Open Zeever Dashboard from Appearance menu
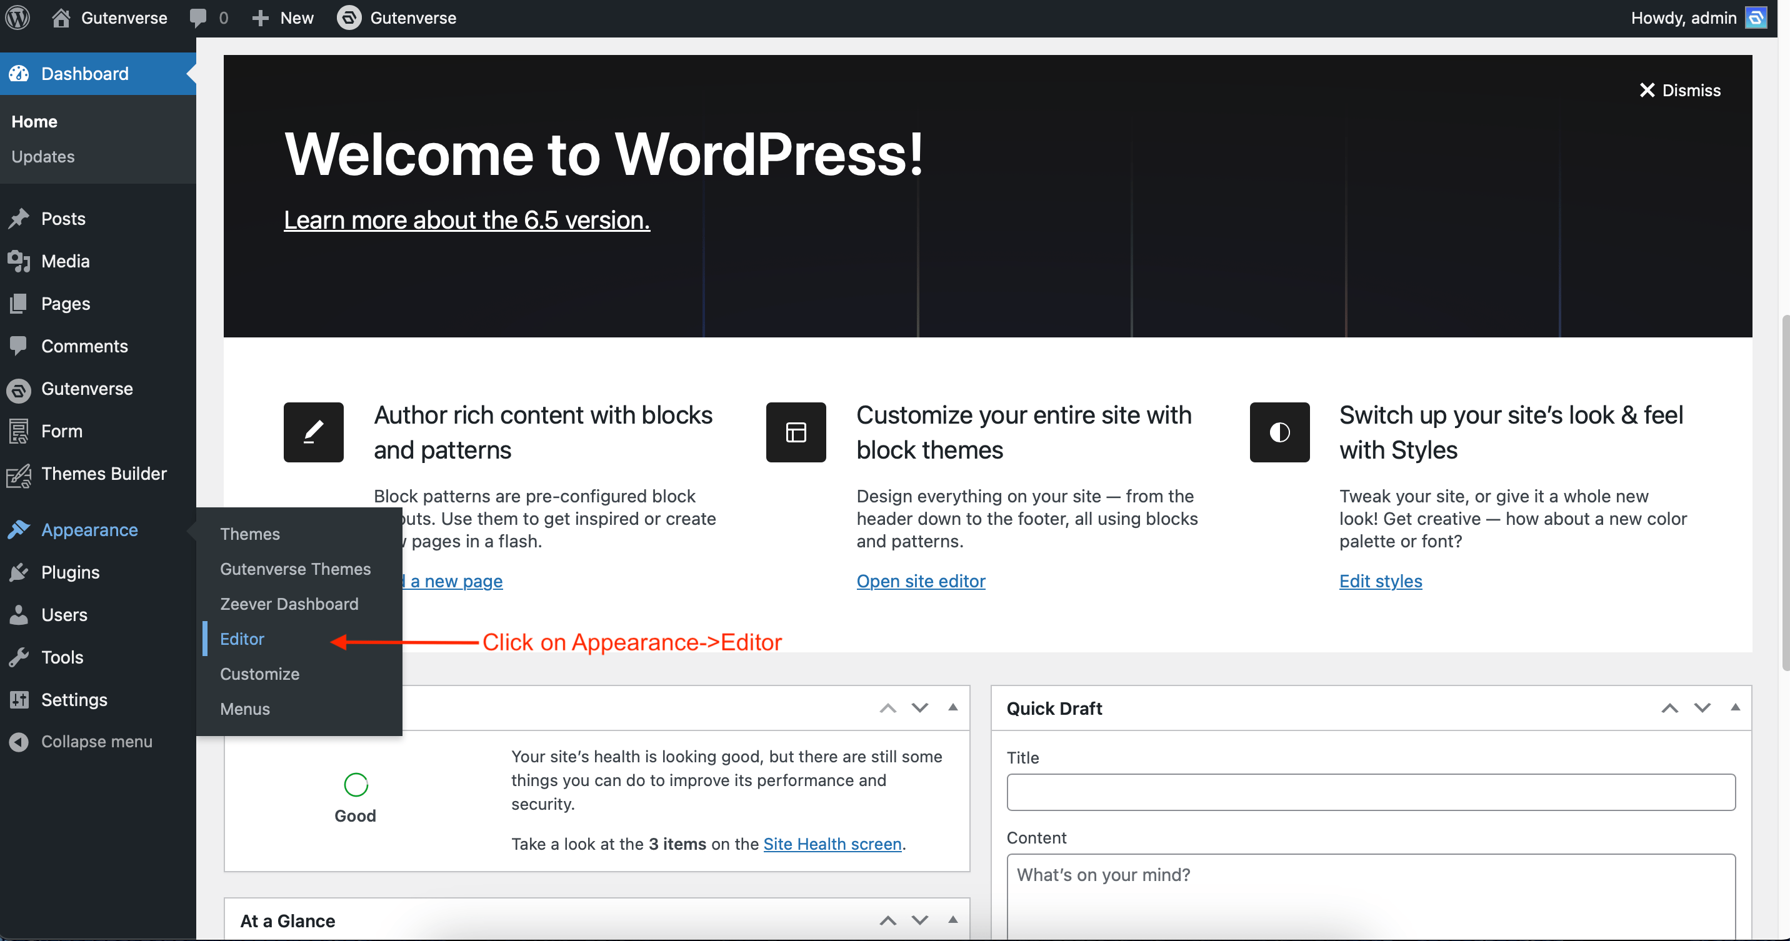The height and width of the screenshot is (941, 1790). click(289, 604)
